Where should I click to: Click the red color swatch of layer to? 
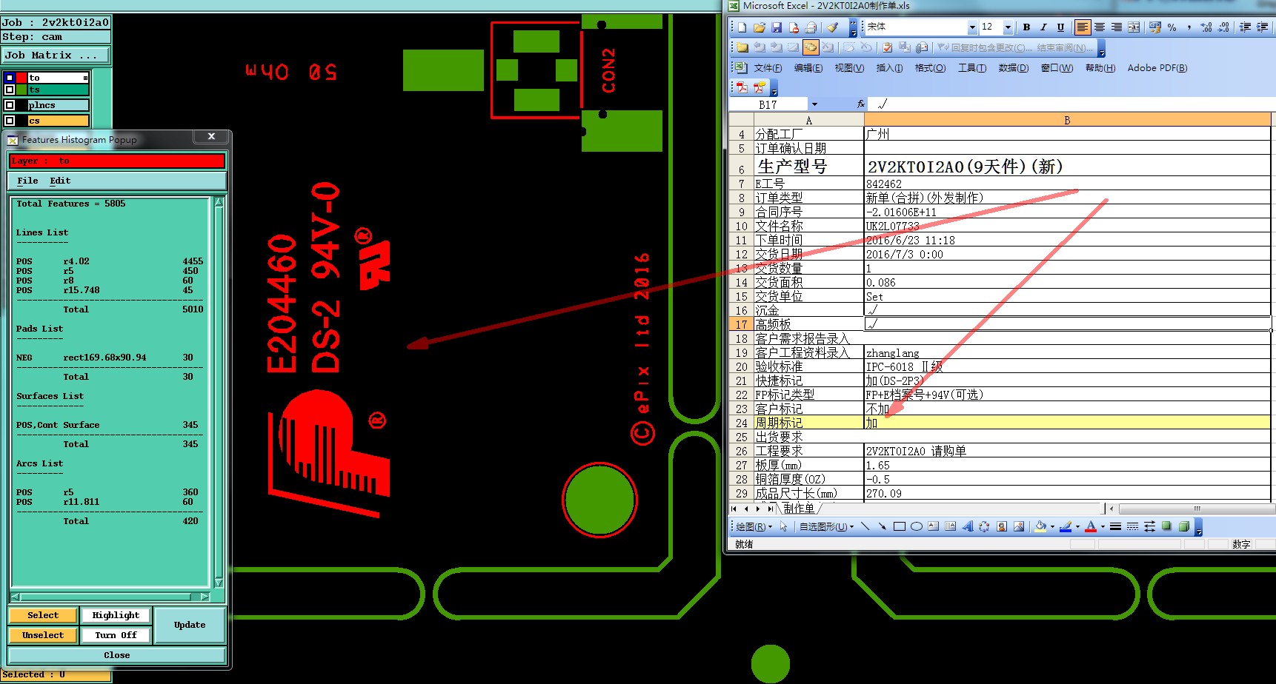(x=21, y=77)
